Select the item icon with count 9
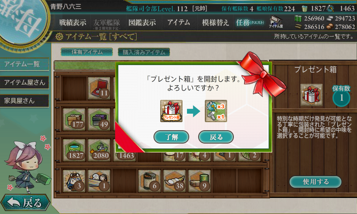This screenshot has height=214, width=357. tap(199, 181)
